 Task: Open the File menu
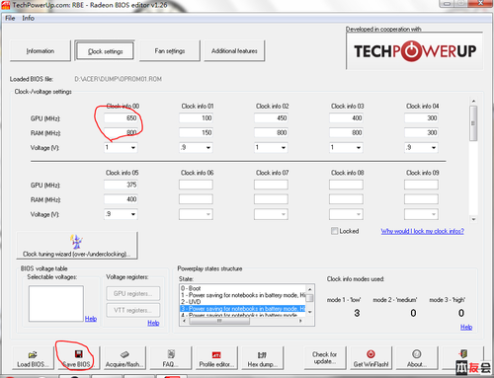10,18
